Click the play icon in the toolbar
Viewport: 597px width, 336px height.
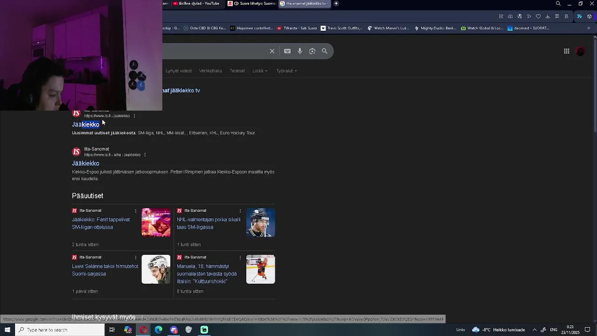pos(529,16)
